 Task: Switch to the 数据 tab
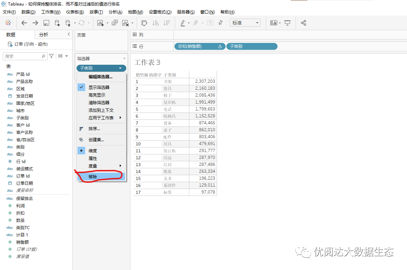click(11, 35)
